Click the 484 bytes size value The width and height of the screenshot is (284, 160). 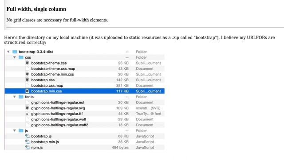click(120, 148)
